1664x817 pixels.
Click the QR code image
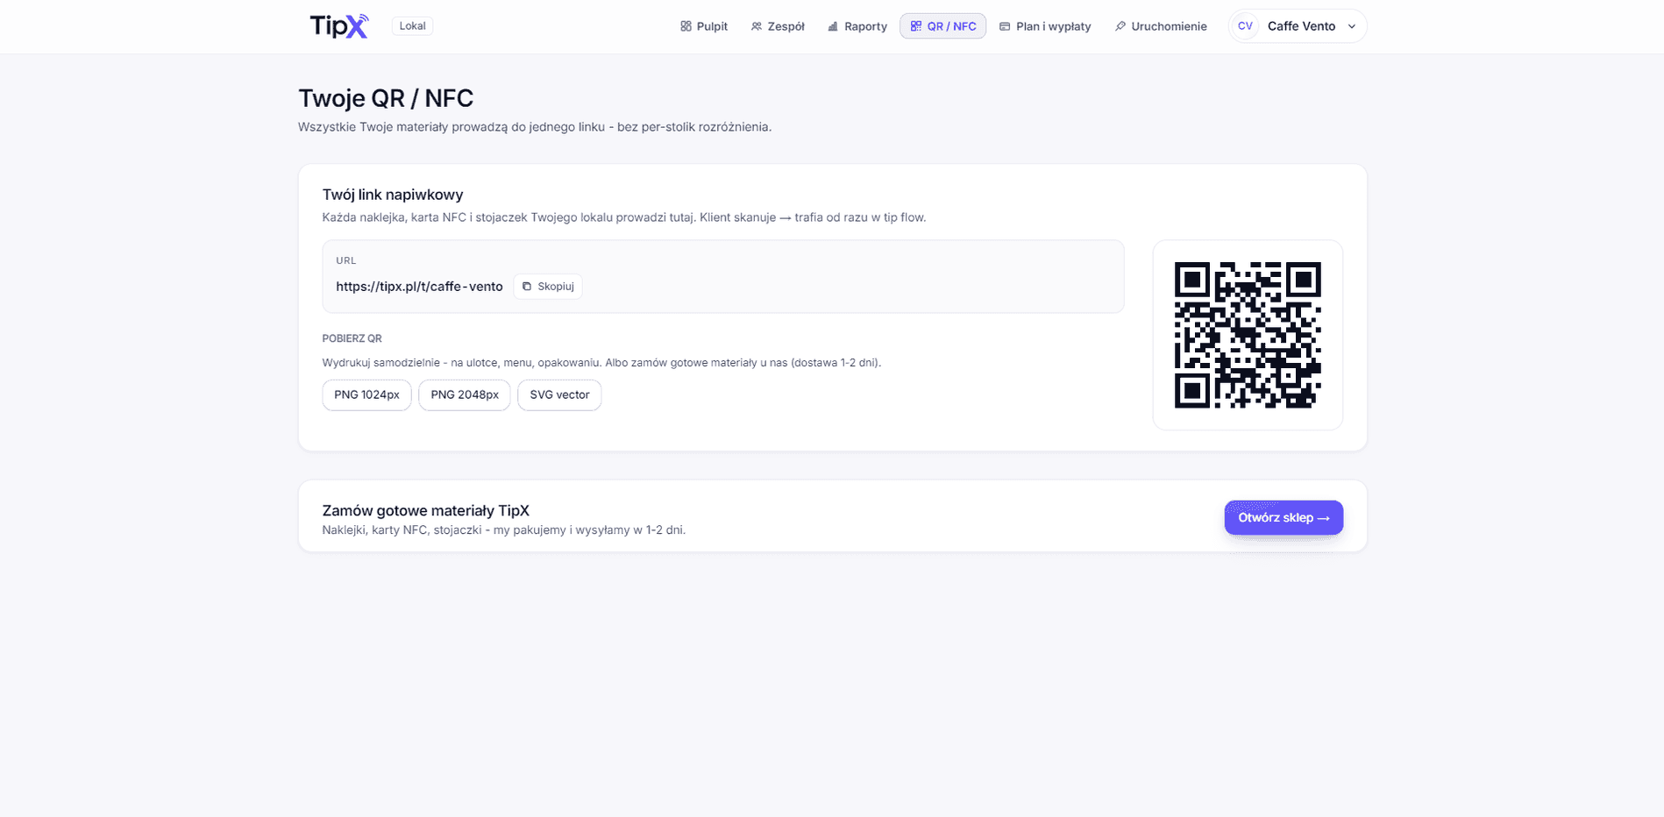pos(1248,335)
